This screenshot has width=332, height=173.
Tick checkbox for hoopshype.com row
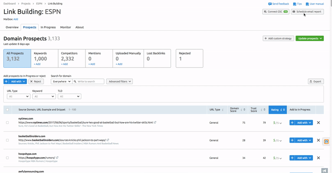[7, 158]
